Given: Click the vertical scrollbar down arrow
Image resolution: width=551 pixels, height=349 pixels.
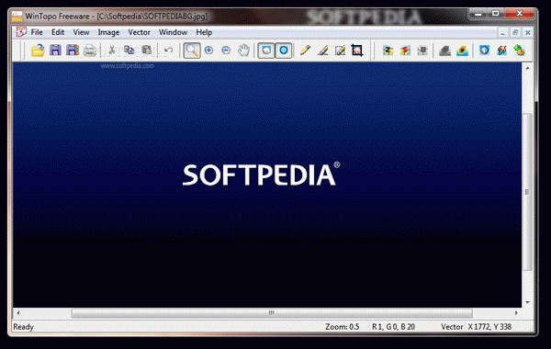Looking at the screenshot, I should (x=527, y=302).
